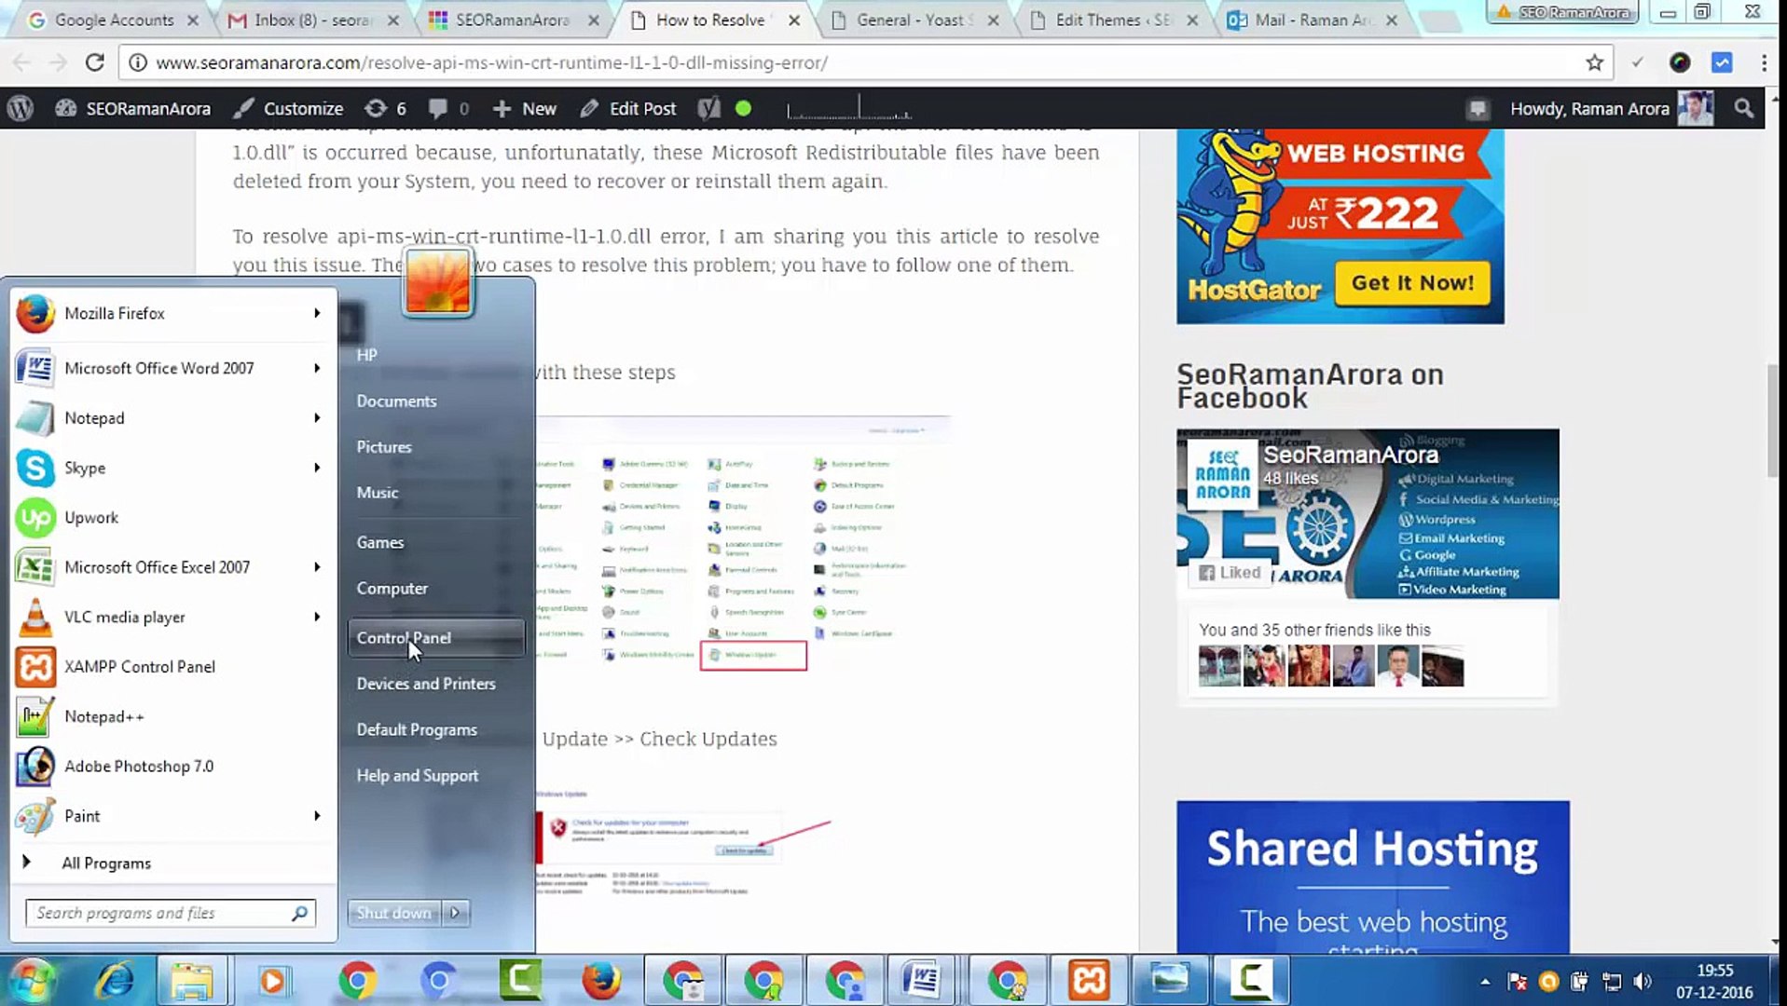
Task: Open Internet Explorer on the taskbar
Action: click(116, 981)
